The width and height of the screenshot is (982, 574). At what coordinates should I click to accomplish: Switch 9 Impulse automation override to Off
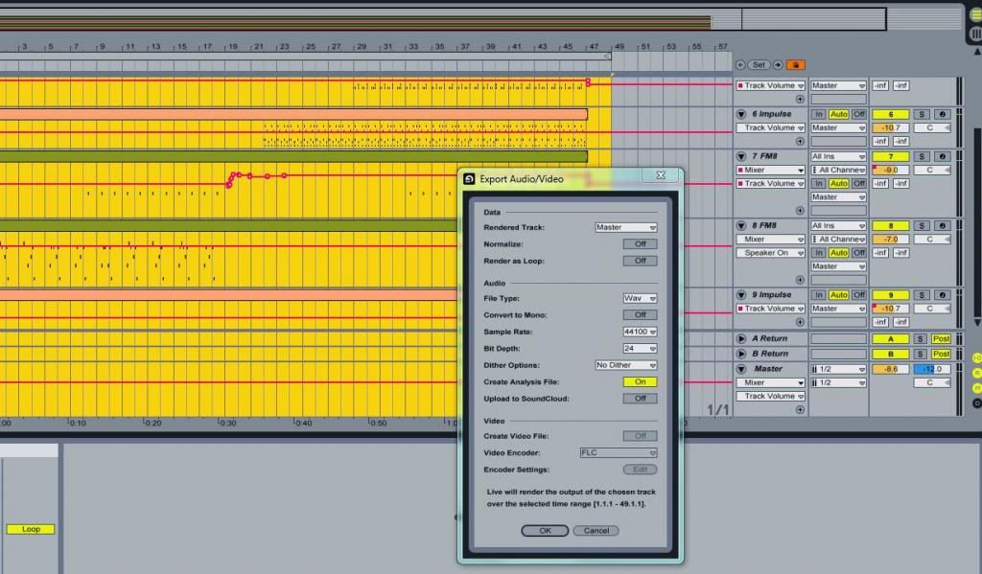tap(857, 294)
